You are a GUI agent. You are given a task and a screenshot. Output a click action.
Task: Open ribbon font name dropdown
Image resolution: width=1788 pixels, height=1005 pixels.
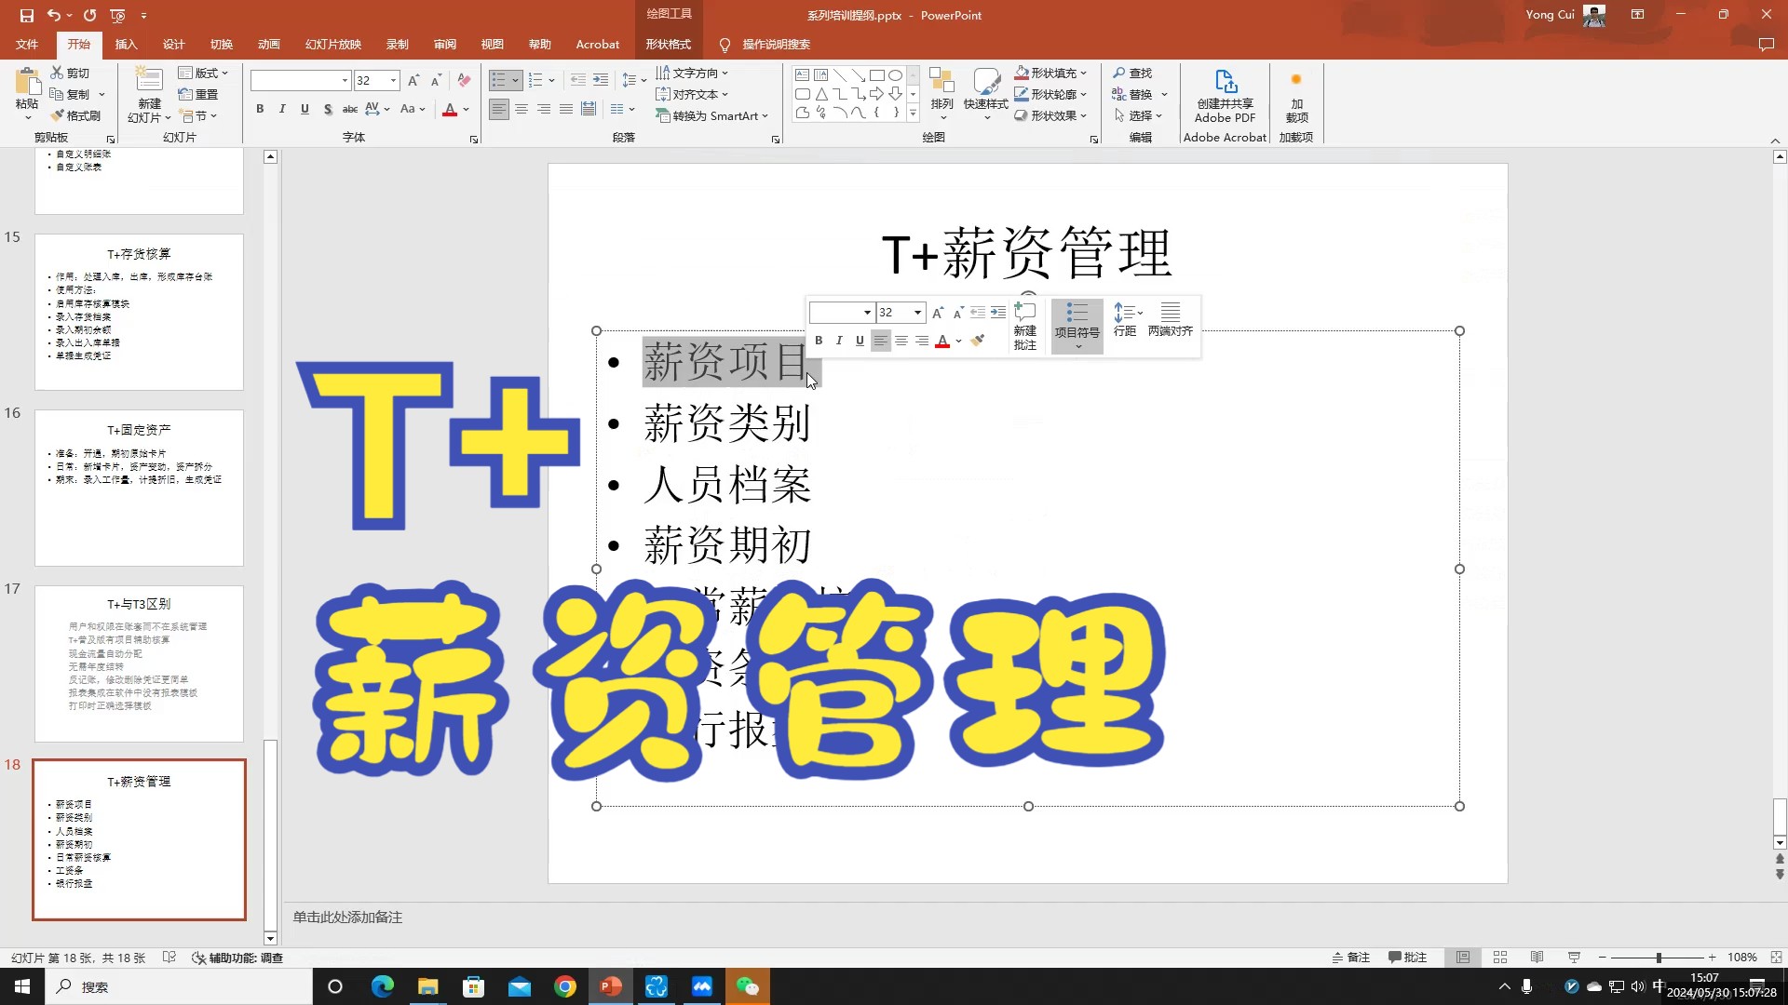(345, 81)
